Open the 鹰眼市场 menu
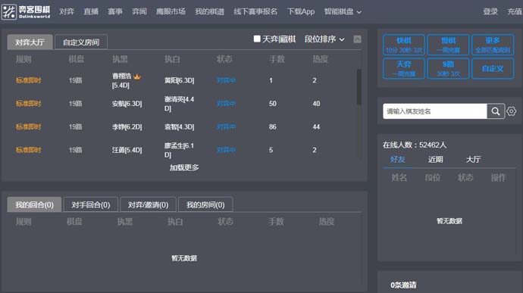This screenshot has width=523, height=293. tap(171, 11)
